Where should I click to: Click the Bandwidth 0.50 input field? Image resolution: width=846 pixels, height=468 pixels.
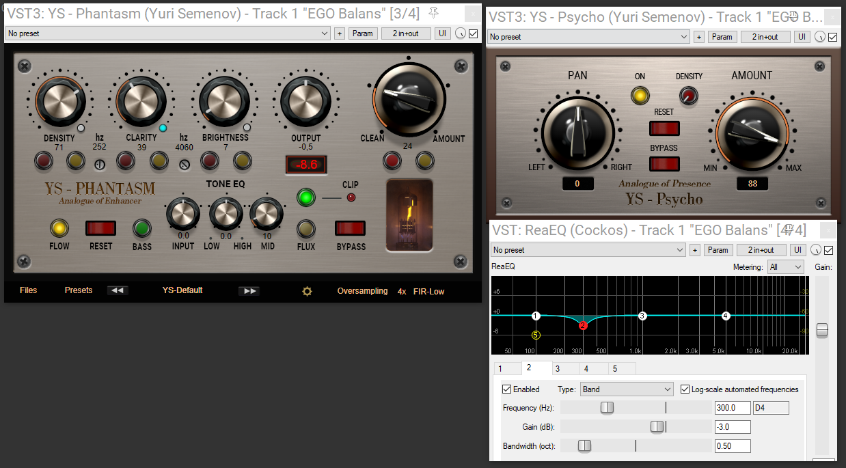733,446
